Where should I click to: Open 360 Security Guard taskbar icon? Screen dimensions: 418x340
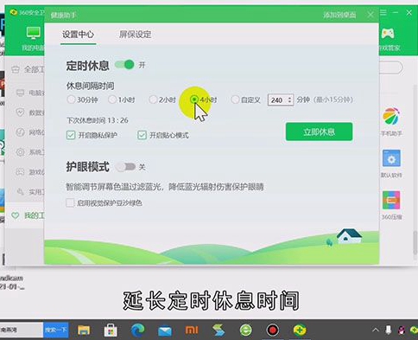click(x=300, y=330)
